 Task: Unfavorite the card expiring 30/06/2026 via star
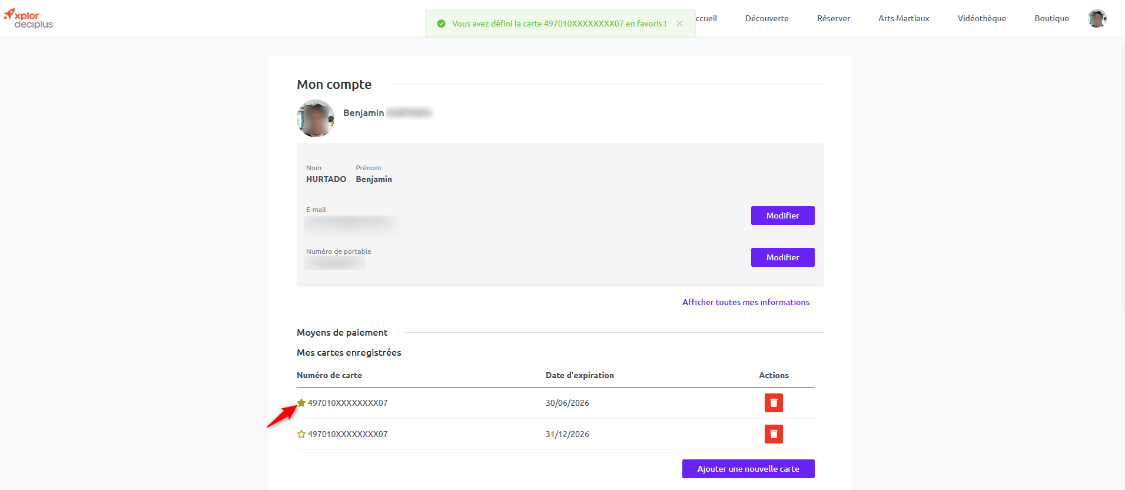click(301, 403)
